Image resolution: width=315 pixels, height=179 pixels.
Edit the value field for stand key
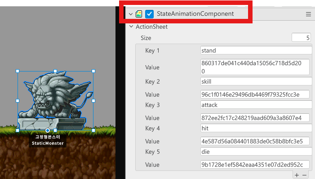point(255,67)
